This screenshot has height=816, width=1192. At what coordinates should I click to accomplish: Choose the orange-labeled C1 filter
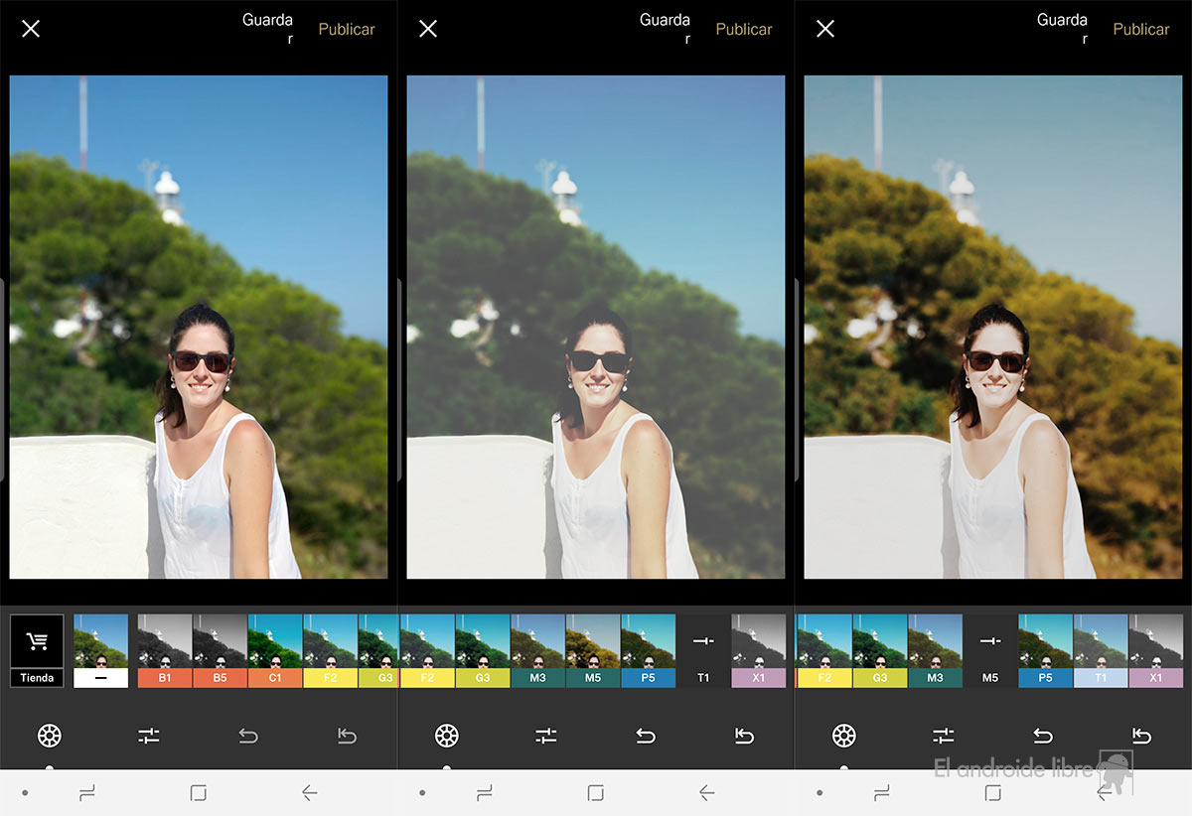275,651
